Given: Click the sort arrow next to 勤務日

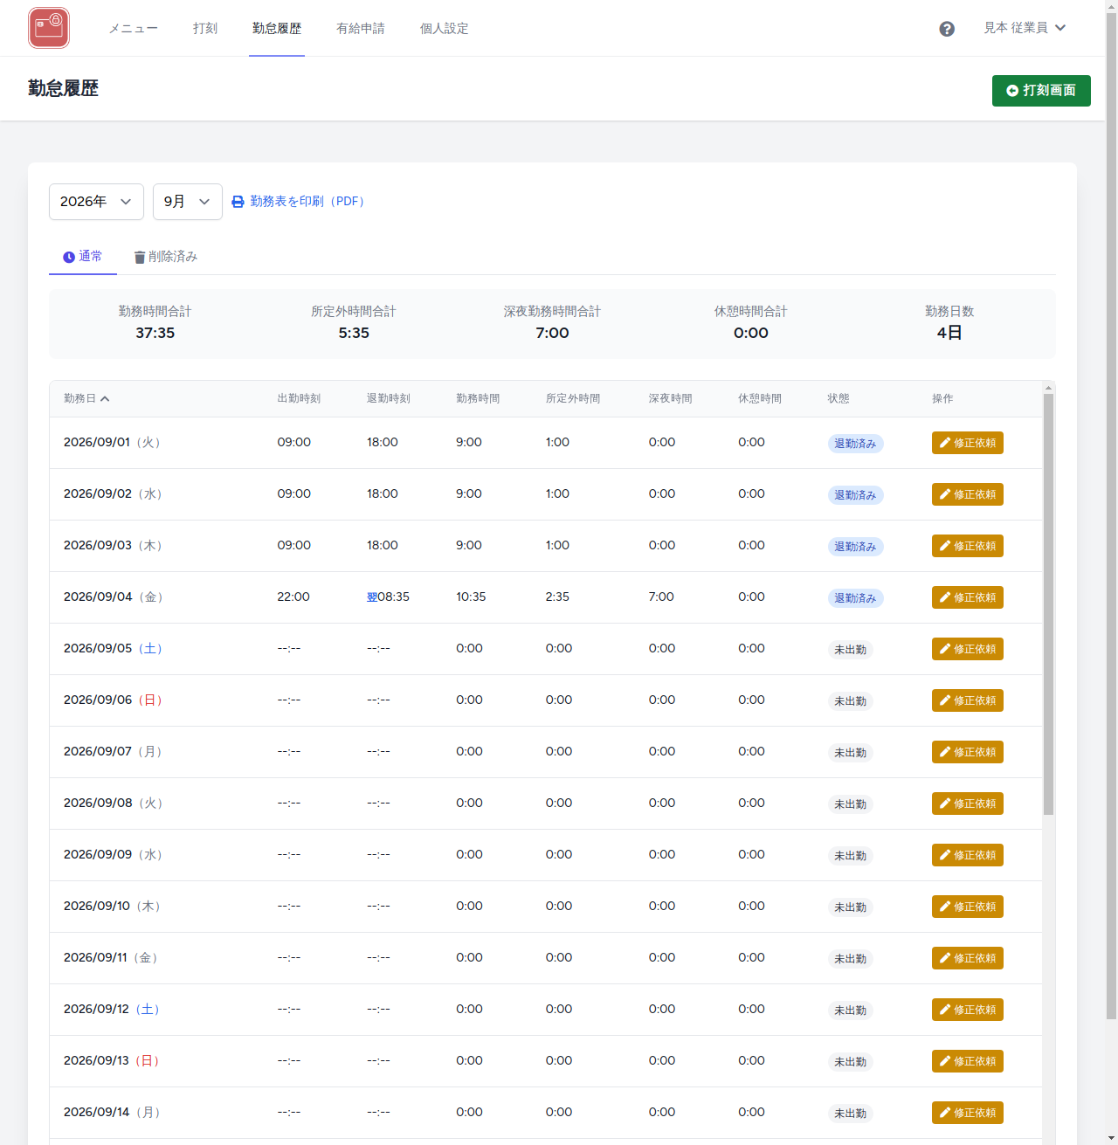Looking at the screenshot, I should 105,398.
